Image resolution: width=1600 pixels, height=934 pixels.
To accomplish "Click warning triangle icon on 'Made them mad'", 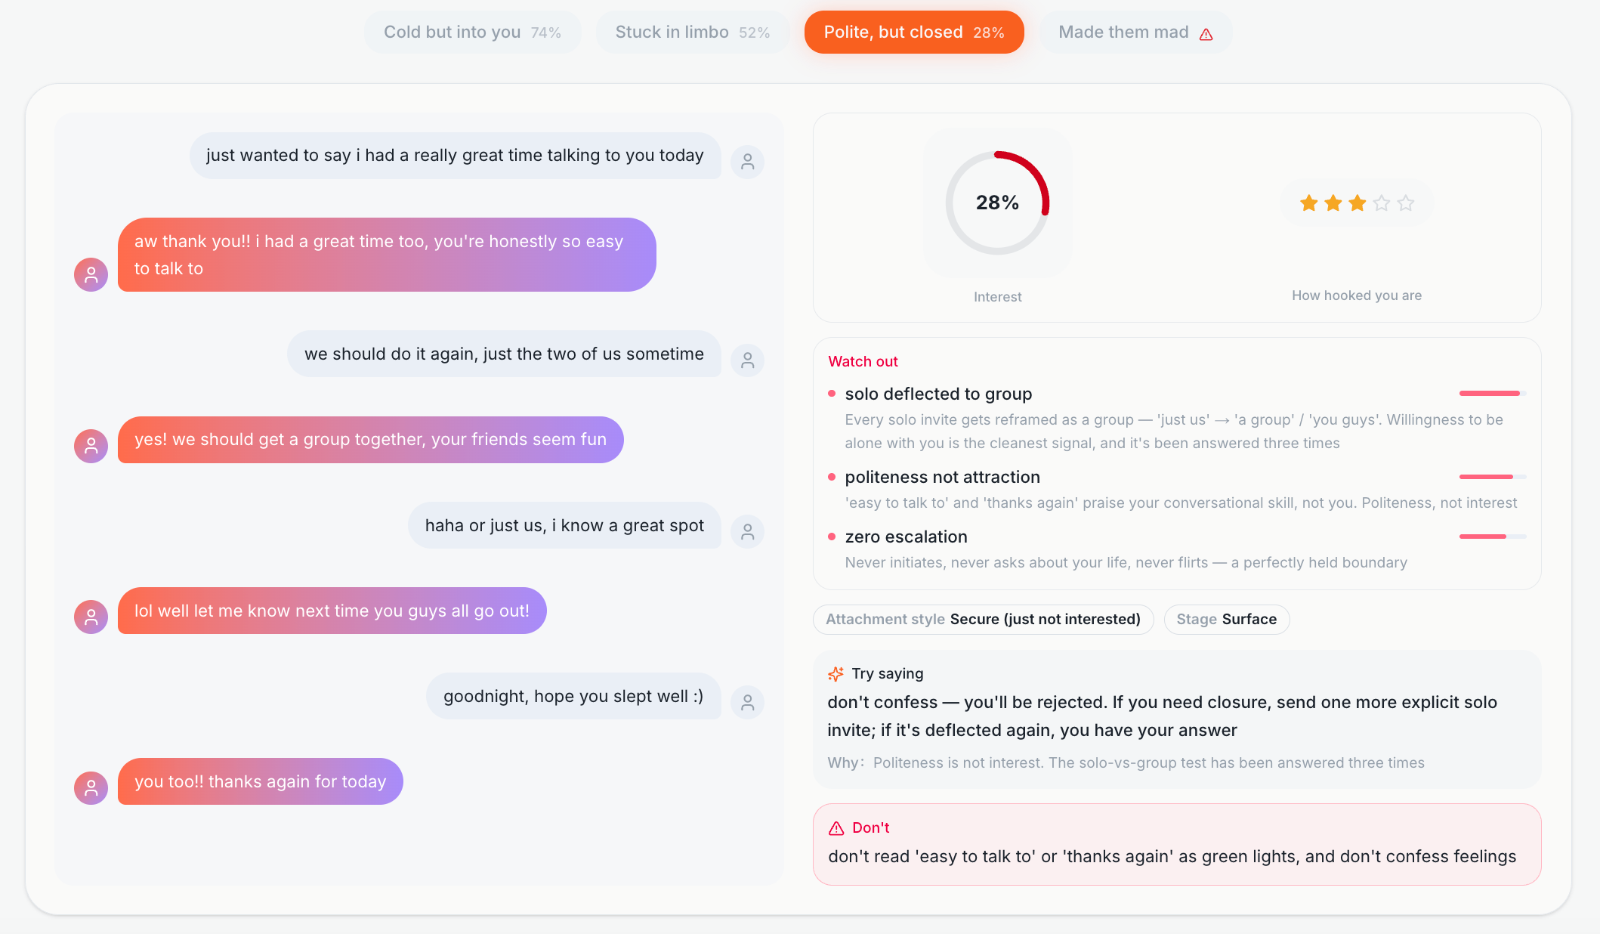I will pyautogui.click(x=1206, y=34).
